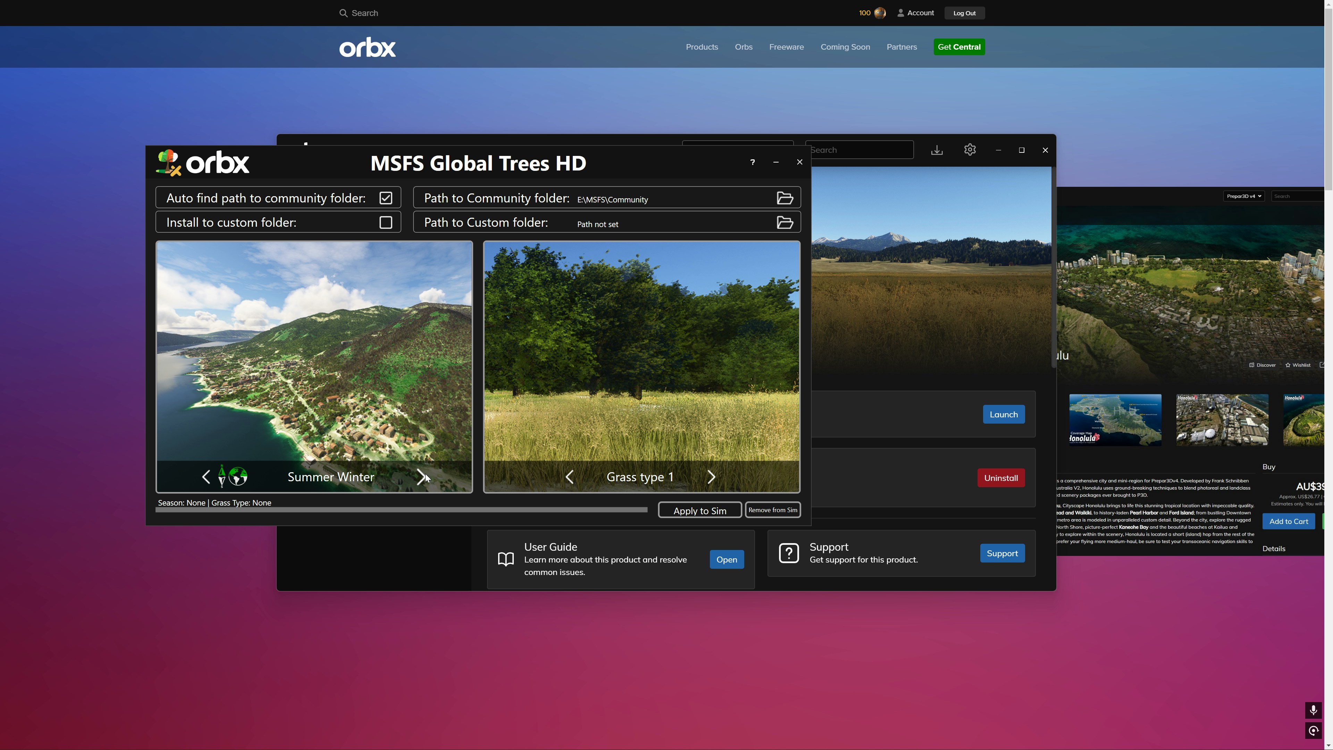This screenshot has width=1333, height=750.
Task: Click Apply to Sim button
Action: 699,510
